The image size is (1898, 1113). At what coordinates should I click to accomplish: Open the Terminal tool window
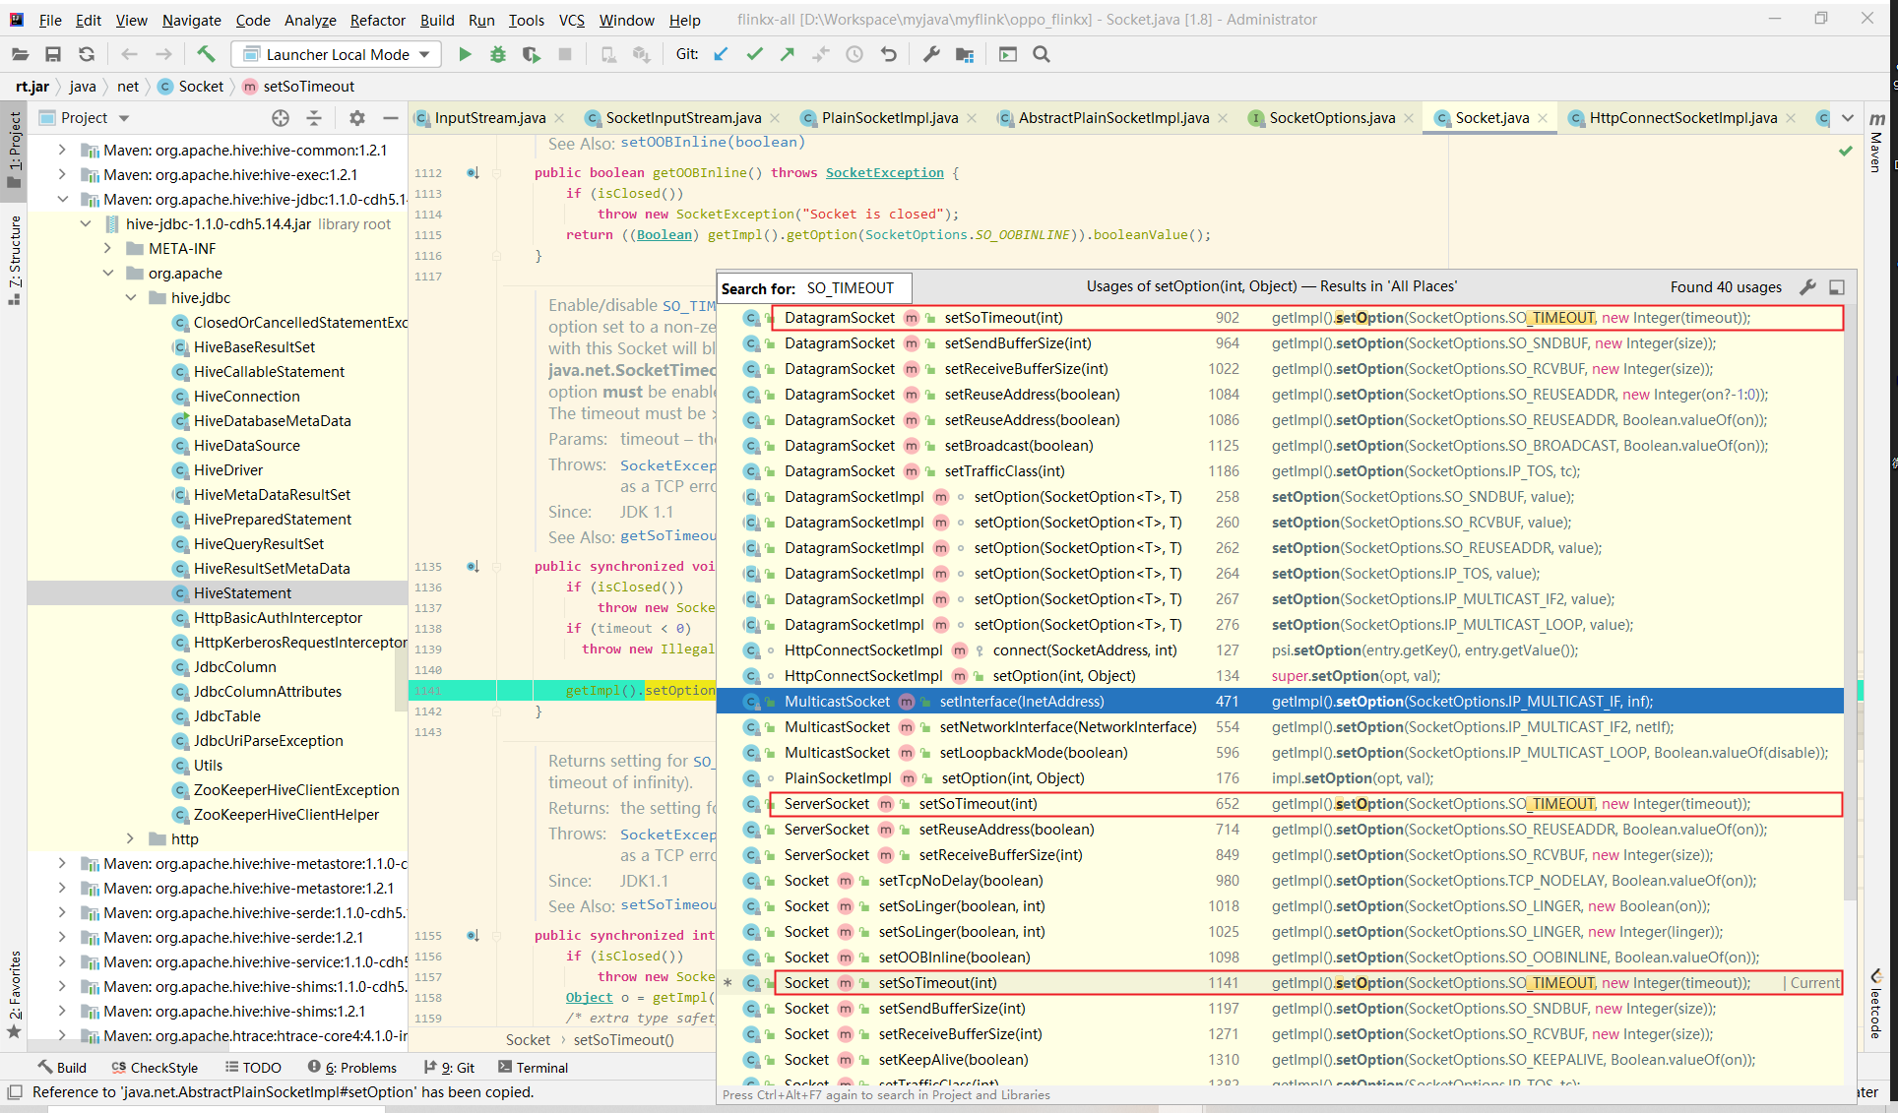[x=533, y=1068]
